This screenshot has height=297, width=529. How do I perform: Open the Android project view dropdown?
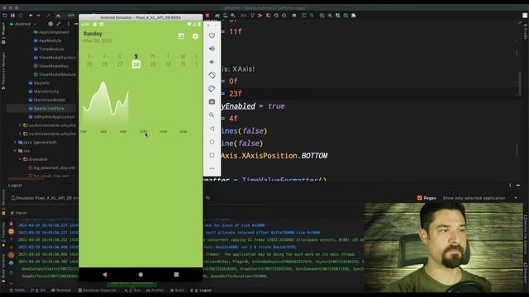click(x=23, y=24)
